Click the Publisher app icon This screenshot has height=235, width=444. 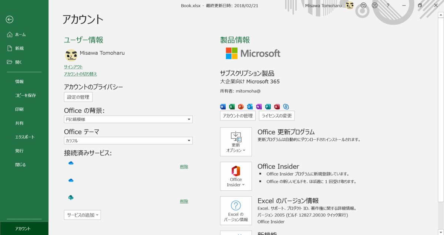(x=268, y=107)
